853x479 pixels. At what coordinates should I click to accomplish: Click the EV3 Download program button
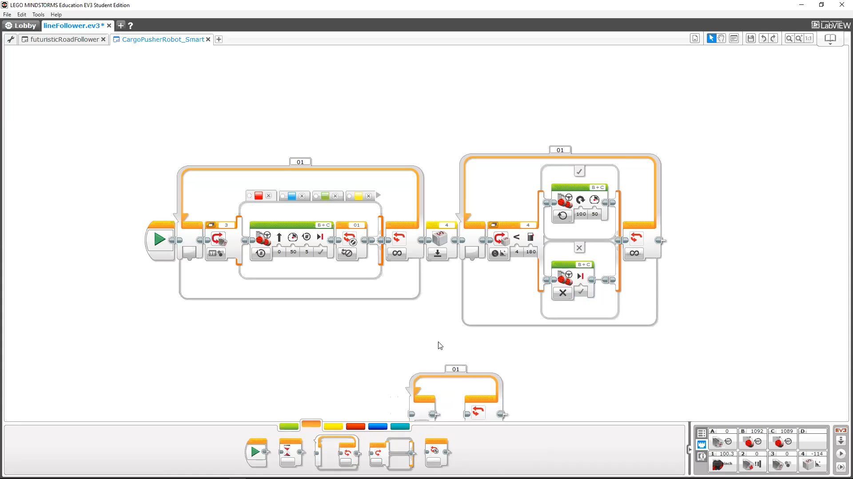pyautogui.click(x=841, y=441)
